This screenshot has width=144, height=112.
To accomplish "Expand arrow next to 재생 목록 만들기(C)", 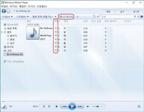I will (x=55, y=17).
